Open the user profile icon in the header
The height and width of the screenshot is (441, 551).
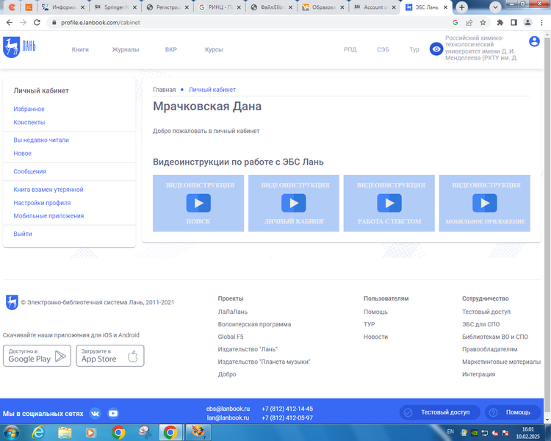(534, 42)
